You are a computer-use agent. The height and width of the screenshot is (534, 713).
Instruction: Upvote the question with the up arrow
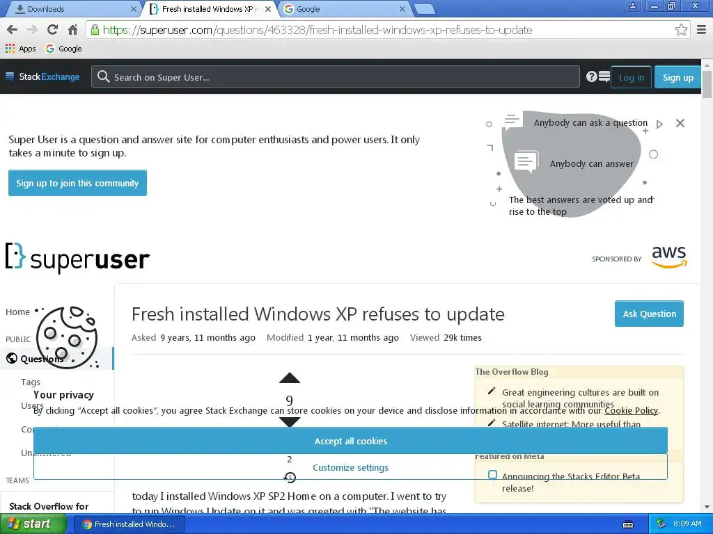tap(289, 378)
